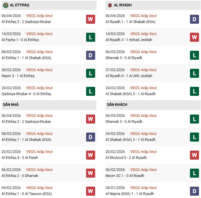Click the Al Ettifaq team logo
The width and height of the screenshot is (201, 198).
pyautogui.click(x=6, y=5)
